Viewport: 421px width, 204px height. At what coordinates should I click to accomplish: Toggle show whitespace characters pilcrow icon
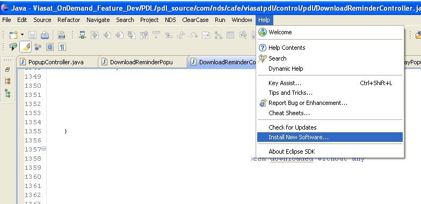[62, 47]
